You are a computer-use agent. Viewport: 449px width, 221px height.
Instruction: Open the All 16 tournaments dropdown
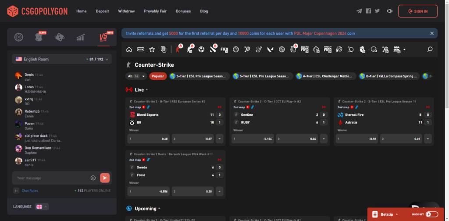tap(136, 76)
